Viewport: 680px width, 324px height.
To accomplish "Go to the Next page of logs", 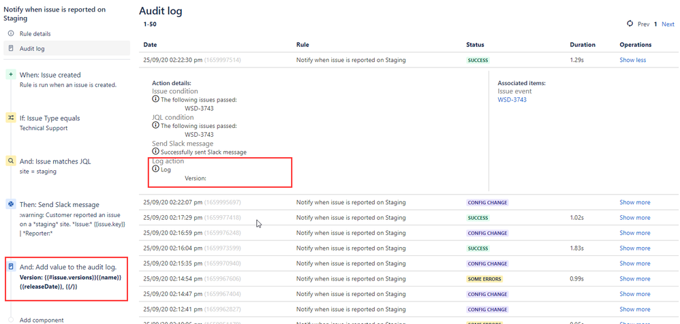I will 668,25.
